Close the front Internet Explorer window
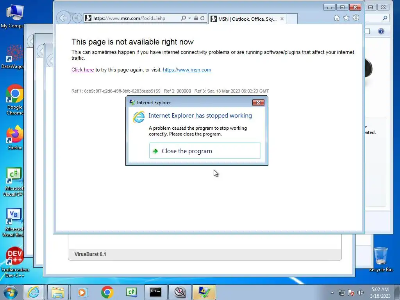 (355, 7)
